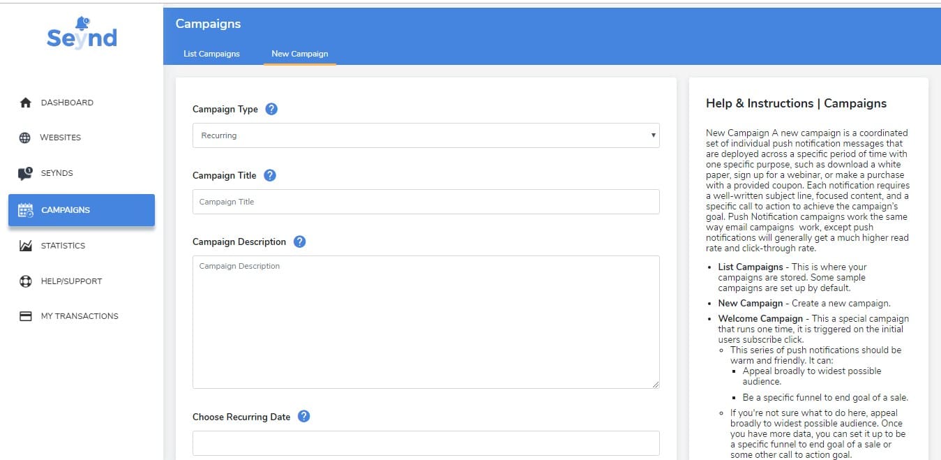Click help icon beside Campaign Description
The width and height of the screenshot is (941, 460).
pyautogui.click(x=299, y=242)
